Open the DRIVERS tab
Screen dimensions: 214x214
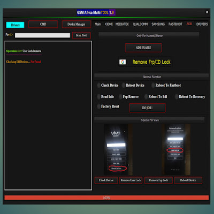(202, 24)
